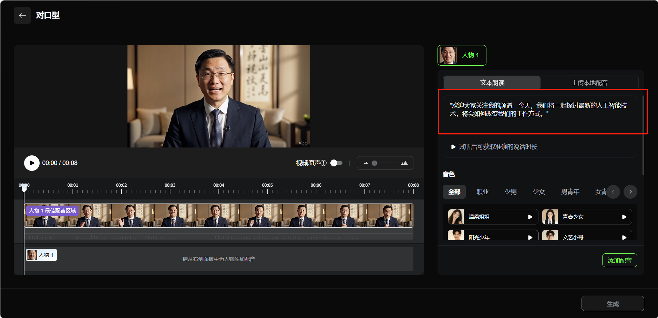Click the timeline zoom in icon
Image resolution: width=658 pixels, height=318 pixels.
tap(404, 163)
